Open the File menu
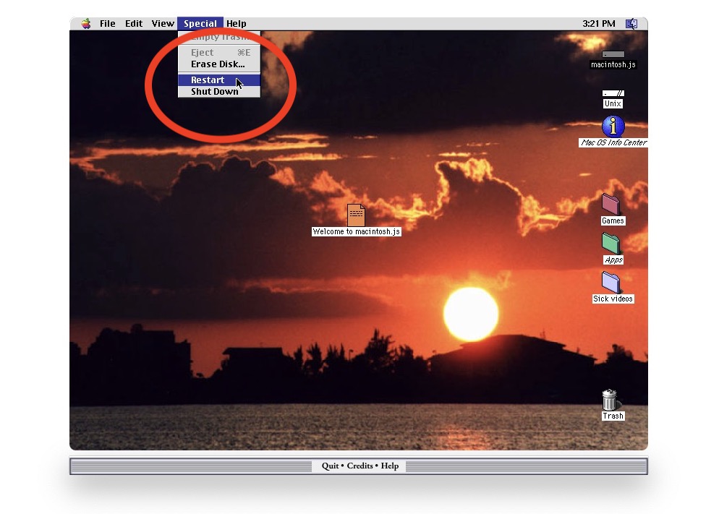 coord(108,24)
